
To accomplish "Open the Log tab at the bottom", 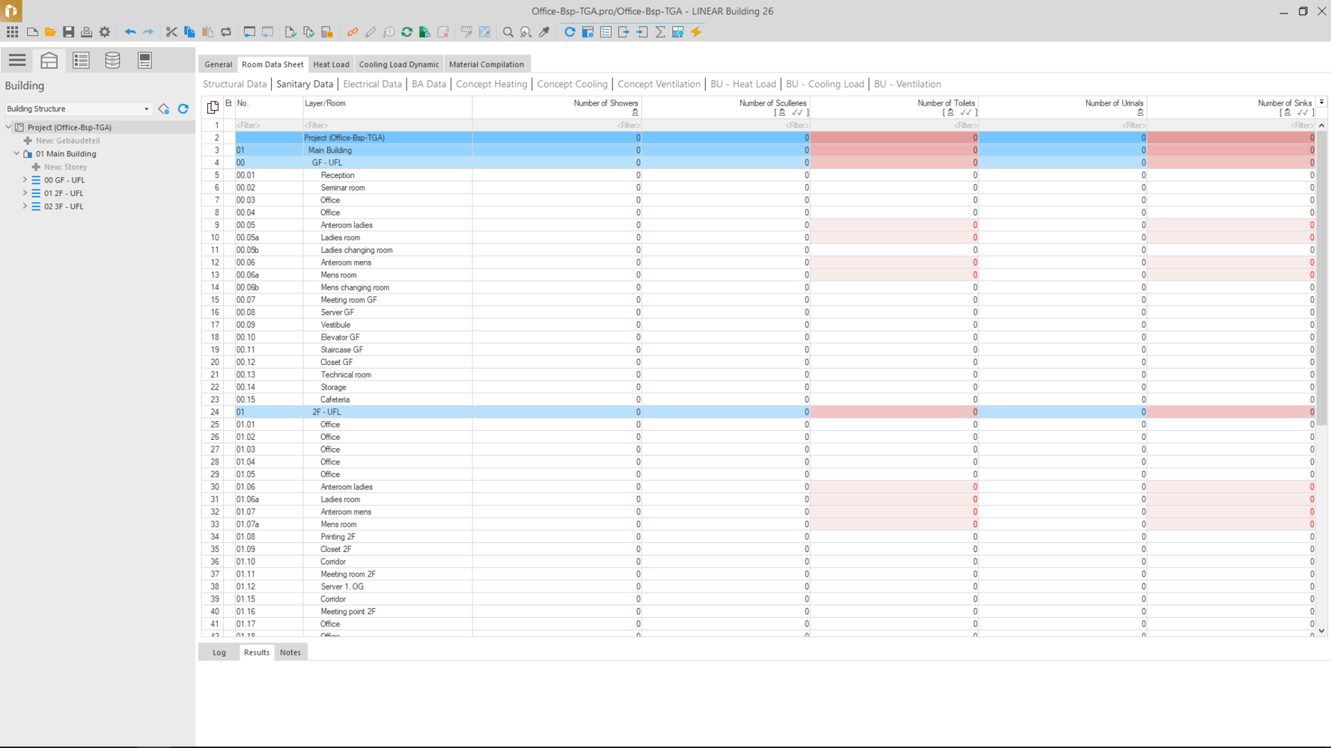I will pos(219,652).
